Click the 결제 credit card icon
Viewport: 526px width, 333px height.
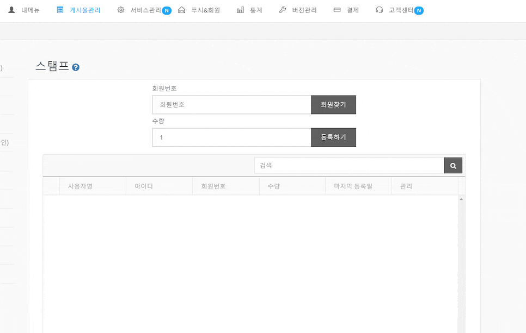point(337,10)
